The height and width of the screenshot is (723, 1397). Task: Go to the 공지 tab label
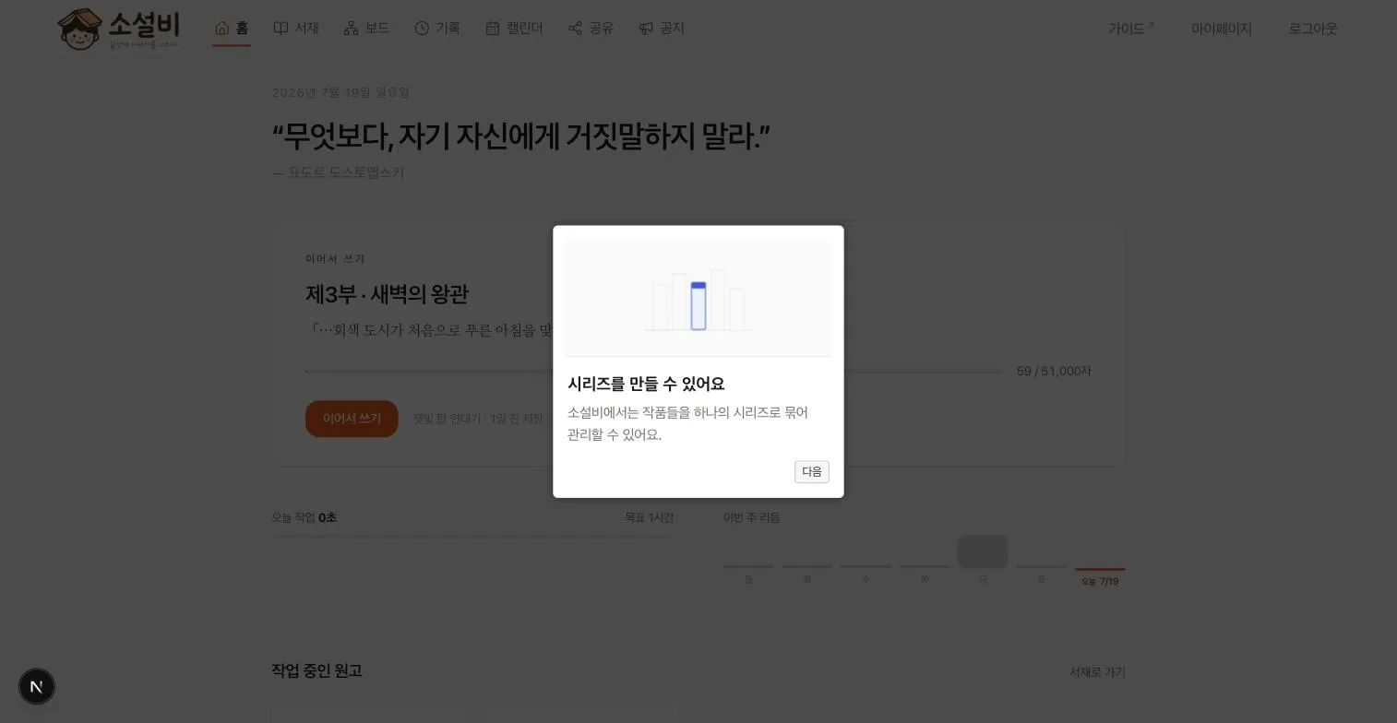point(672,28)
